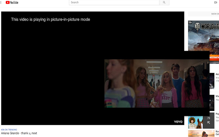Open the #36 ON TRENDING link
Image resolution: width=219 pixels, height=137 pixels.
(x=9, y=129)
